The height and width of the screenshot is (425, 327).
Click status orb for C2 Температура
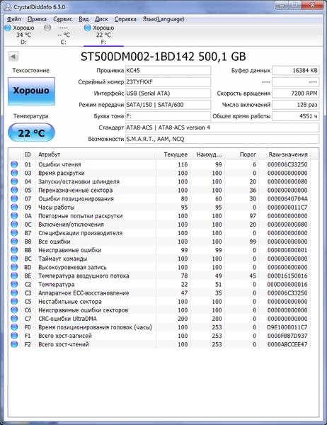click(x=14, y=284)
